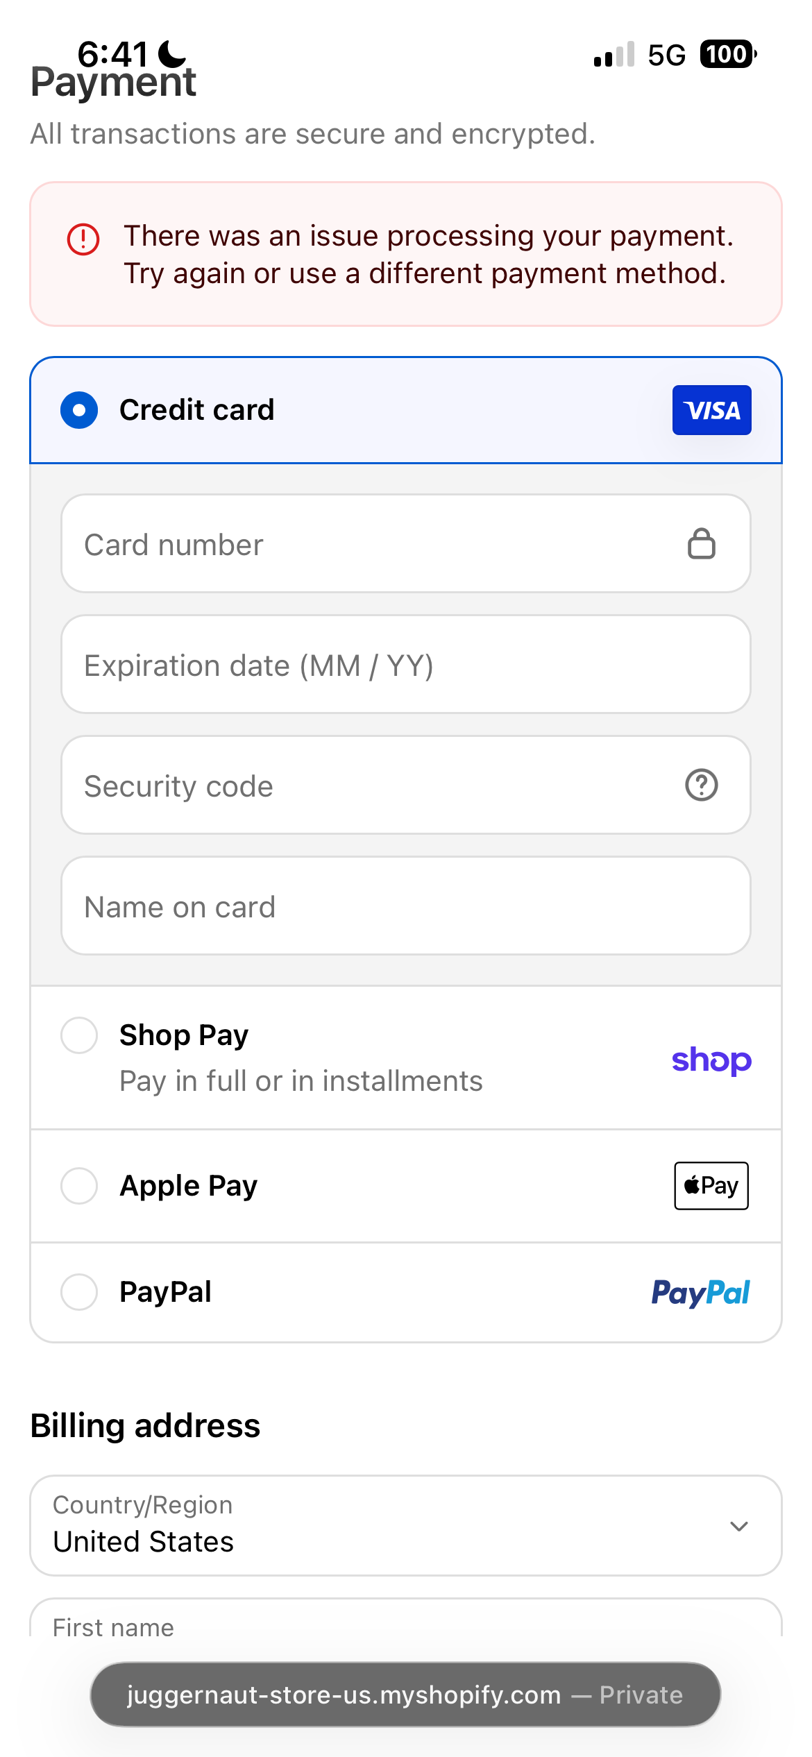Tap the Country/Region chevron arrow
This screenshot has height=1757, width=812.
pos(739,1526)
